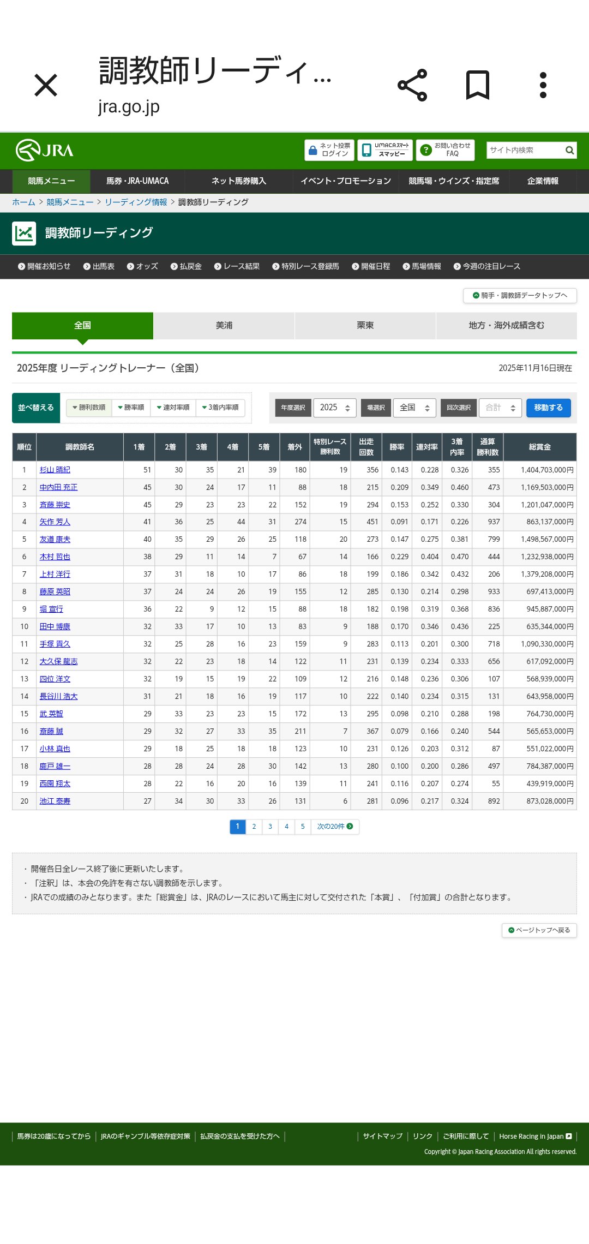589x1244 pixels.
Task: Click the search magnifier icon
Action: click(x=569, y=150)
